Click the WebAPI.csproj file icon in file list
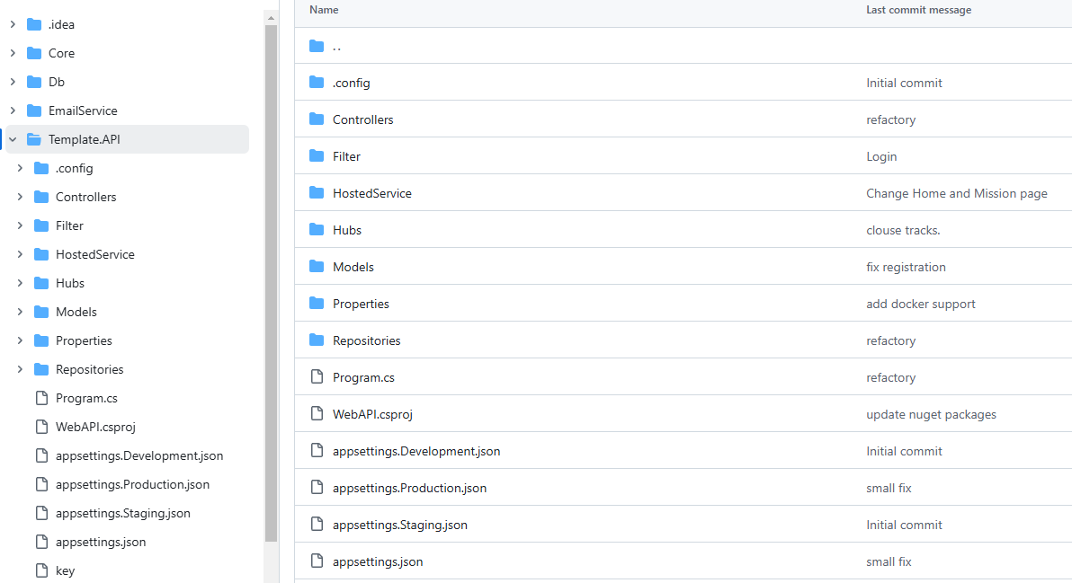 317,414
